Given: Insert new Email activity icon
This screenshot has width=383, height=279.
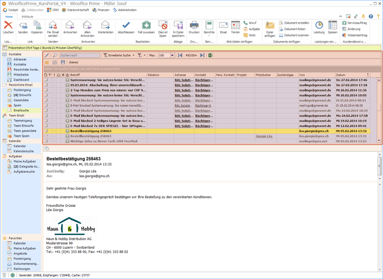Looking at the screenshot, I should (223, 25).
